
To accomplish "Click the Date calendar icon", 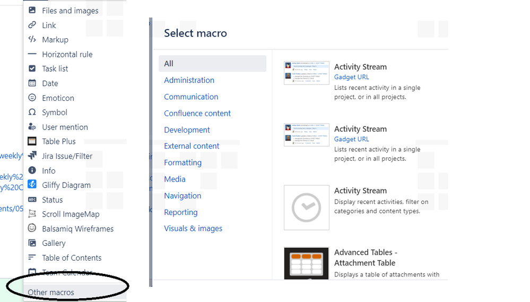I will coord(32,83).
